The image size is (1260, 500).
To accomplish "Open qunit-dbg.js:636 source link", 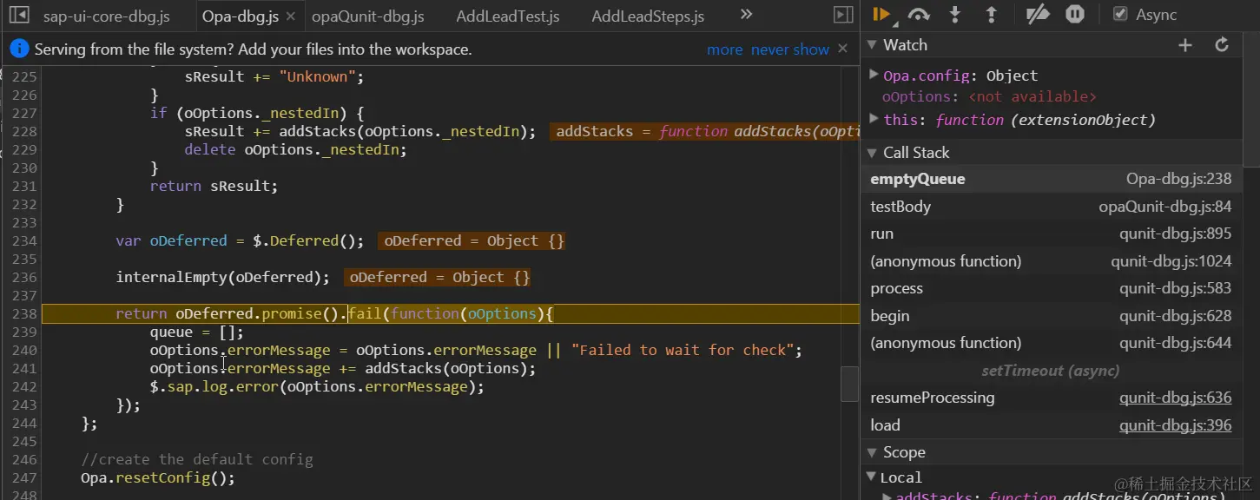I will click(x=1175, y=398).
